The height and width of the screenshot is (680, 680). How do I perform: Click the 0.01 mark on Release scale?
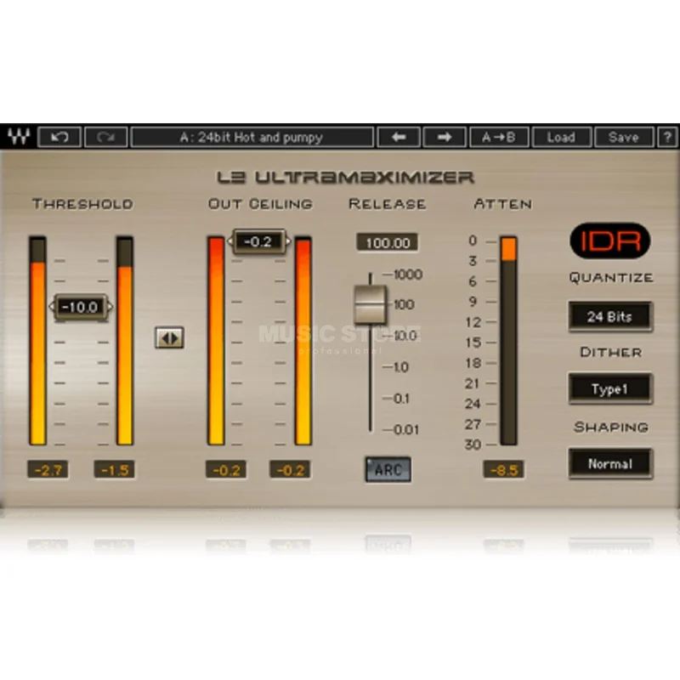(x=406, y=430)
